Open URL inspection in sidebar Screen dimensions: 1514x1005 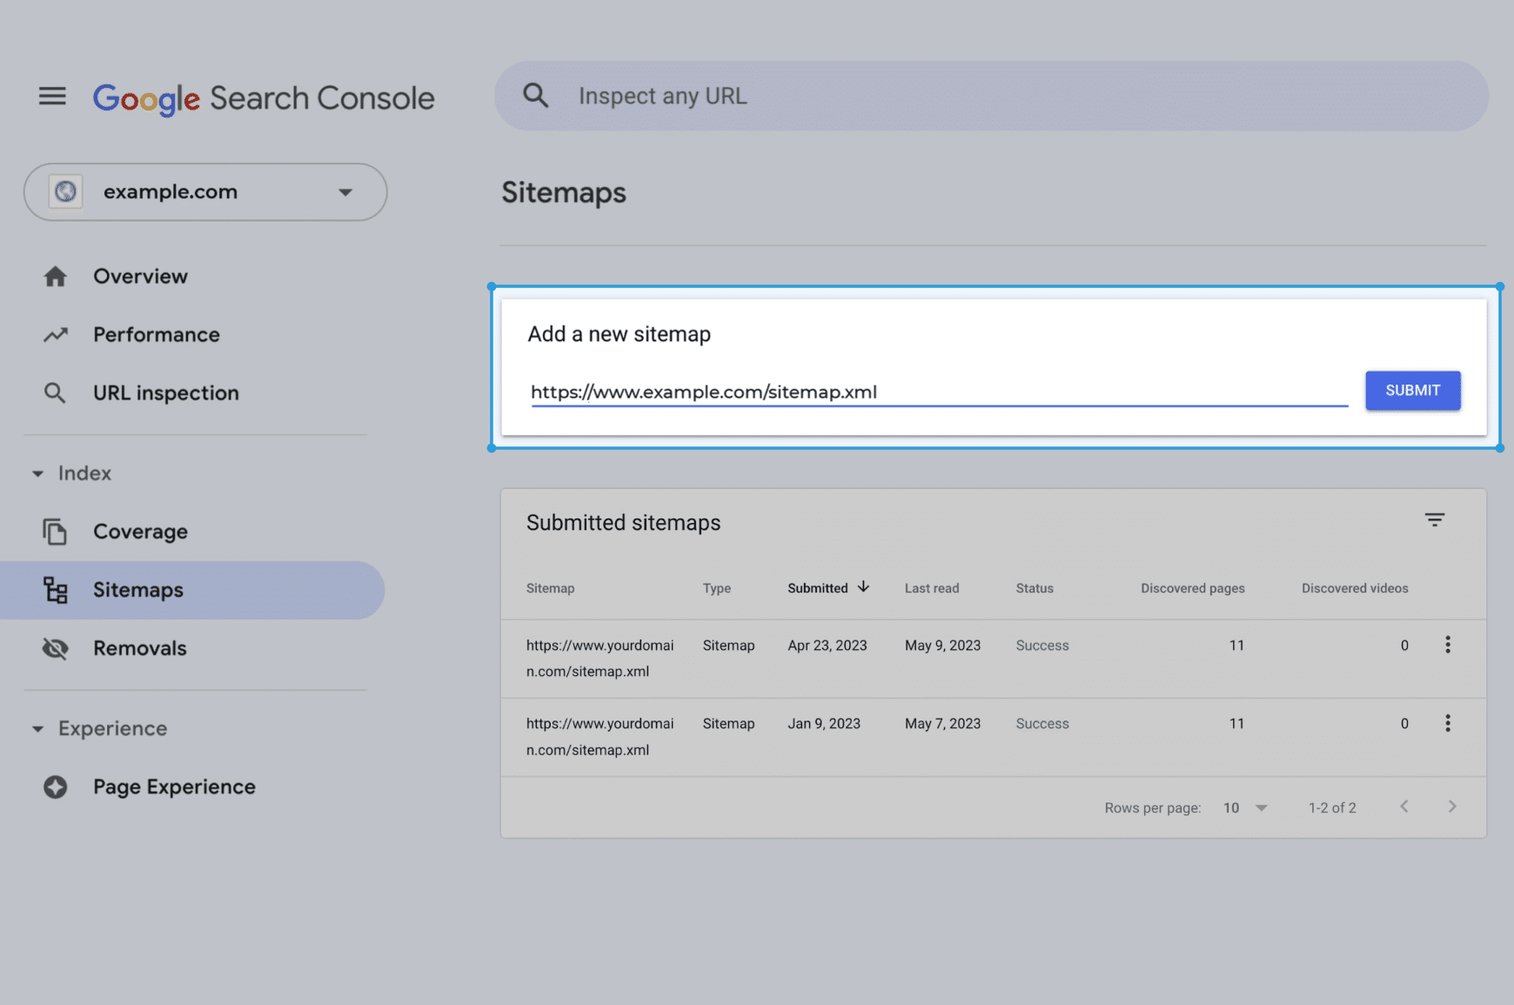[x=166, y=392]
